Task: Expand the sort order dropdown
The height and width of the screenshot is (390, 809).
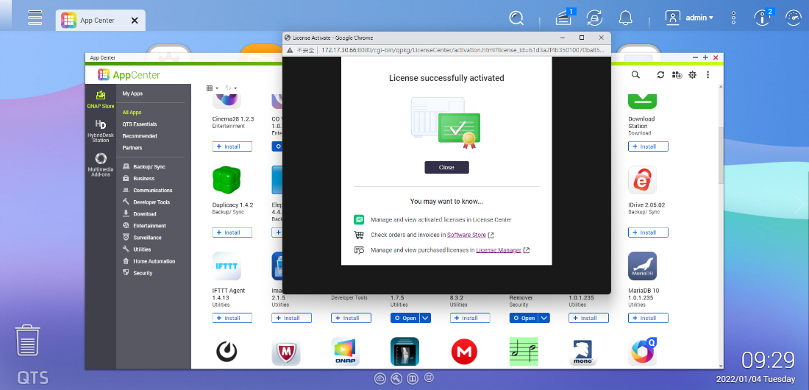Action: pos(231,88)
